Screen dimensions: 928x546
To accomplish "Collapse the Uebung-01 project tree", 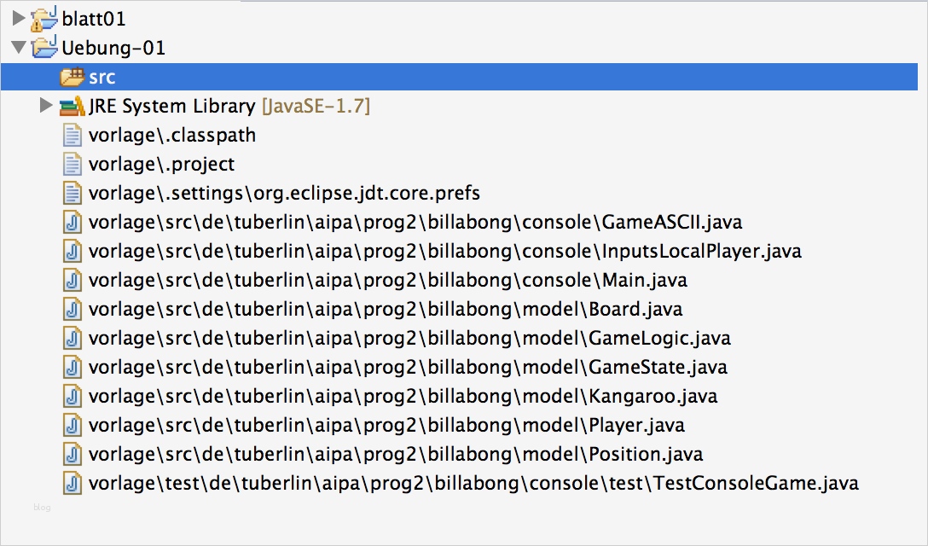I will [x=19, y=48].
